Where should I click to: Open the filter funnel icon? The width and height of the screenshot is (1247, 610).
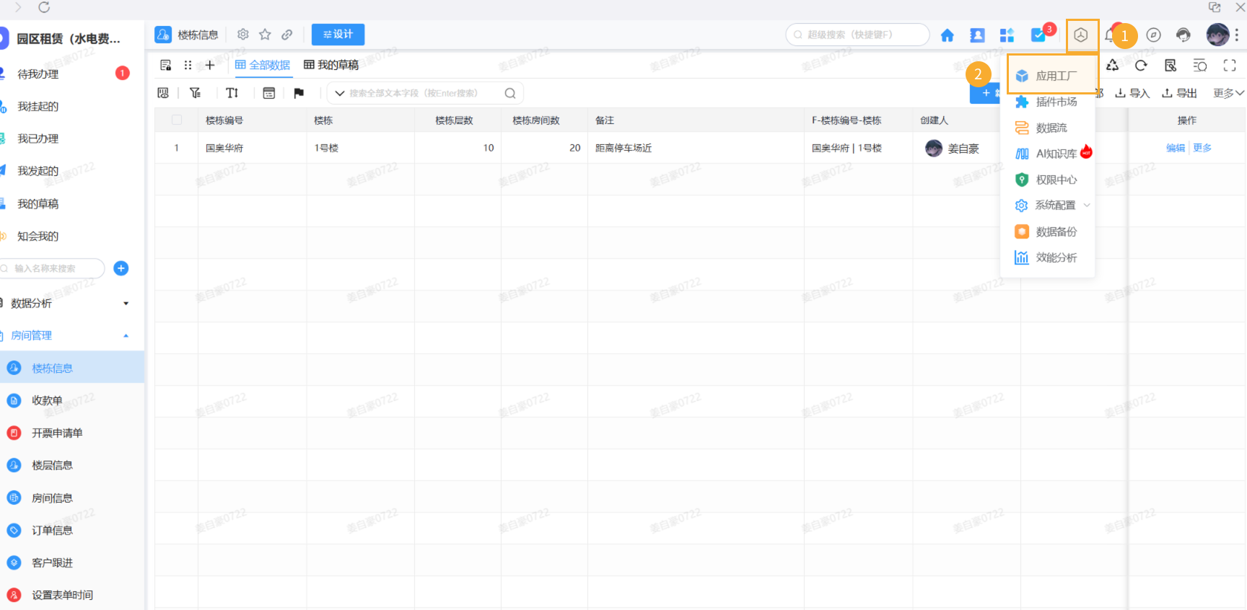click(x=195, y=93)
